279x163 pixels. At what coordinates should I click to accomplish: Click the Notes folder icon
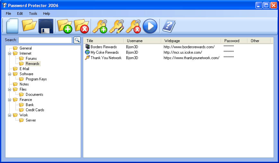(15, 84)
